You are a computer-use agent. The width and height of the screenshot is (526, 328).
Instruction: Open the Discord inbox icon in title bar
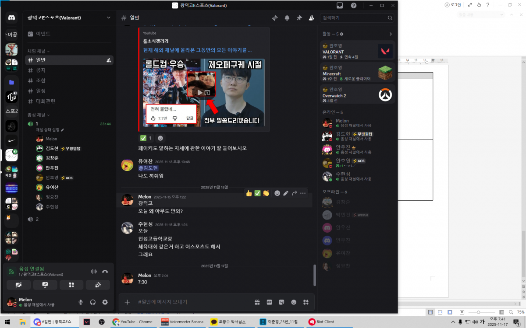339,5
